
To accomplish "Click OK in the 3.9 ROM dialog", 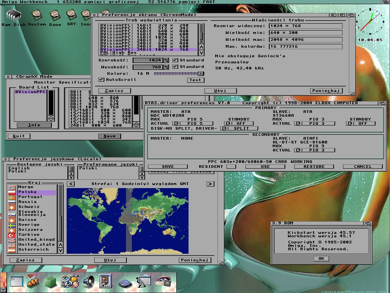I will [321, 259].
